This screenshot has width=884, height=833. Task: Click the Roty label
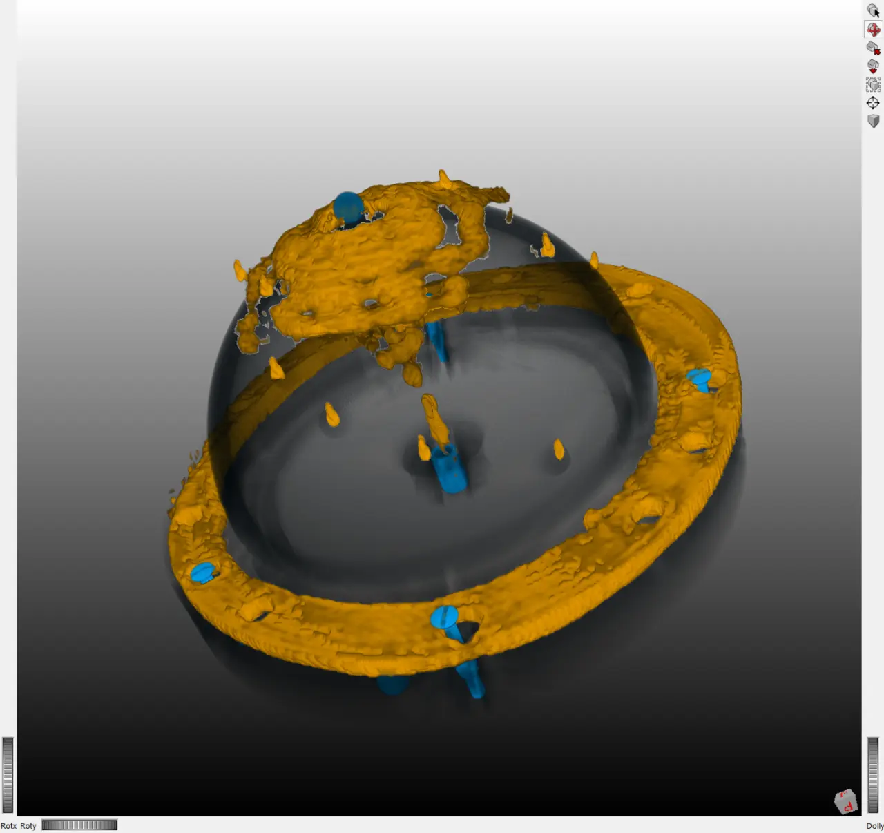click(28, 826)
